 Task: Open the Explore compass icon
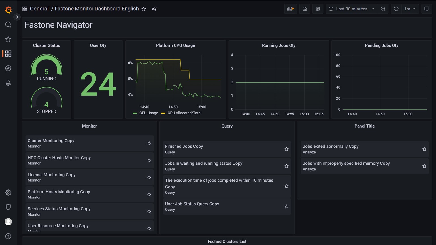pyautogui.click(x=8, y=68)
